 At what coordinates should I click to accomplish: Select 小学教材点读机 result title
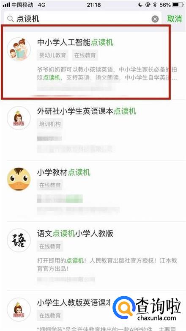[x=64, y=172]
